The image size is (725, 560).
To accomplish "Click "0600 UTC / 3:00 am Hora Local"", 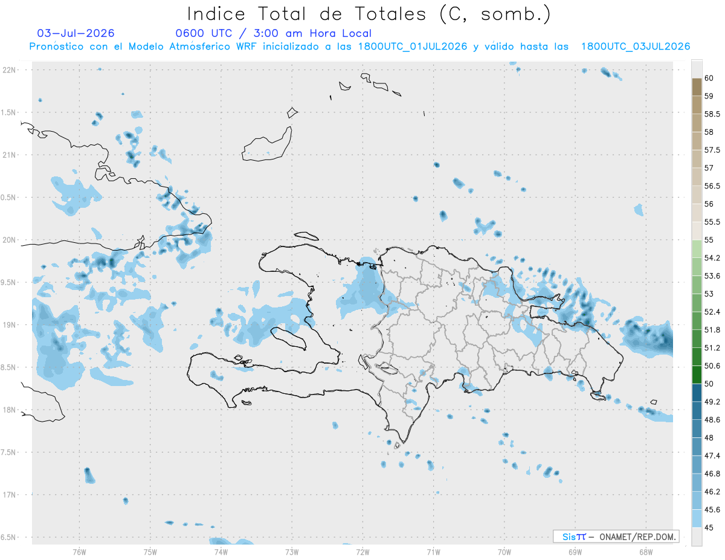I will coord(273,34).
